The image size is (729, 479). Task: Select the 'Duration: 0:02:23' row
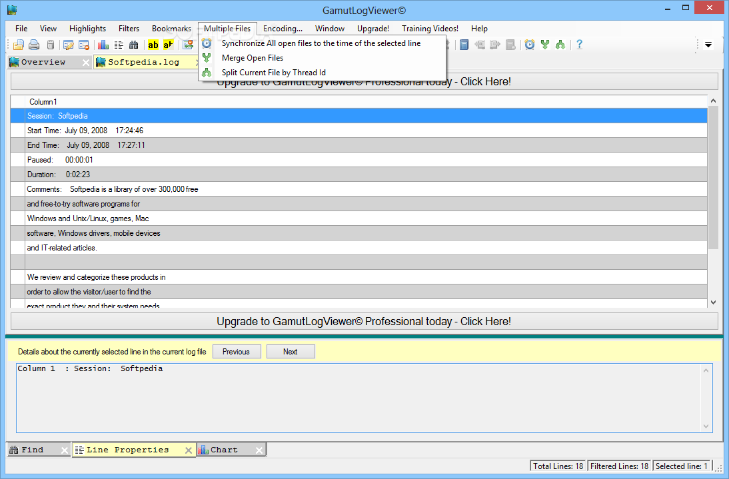click(359, 175)
